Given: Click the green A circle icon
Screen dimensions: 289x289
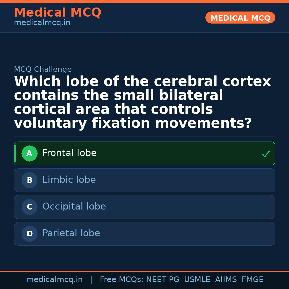Looking at the screenshot, I should (x=29, y=154).
